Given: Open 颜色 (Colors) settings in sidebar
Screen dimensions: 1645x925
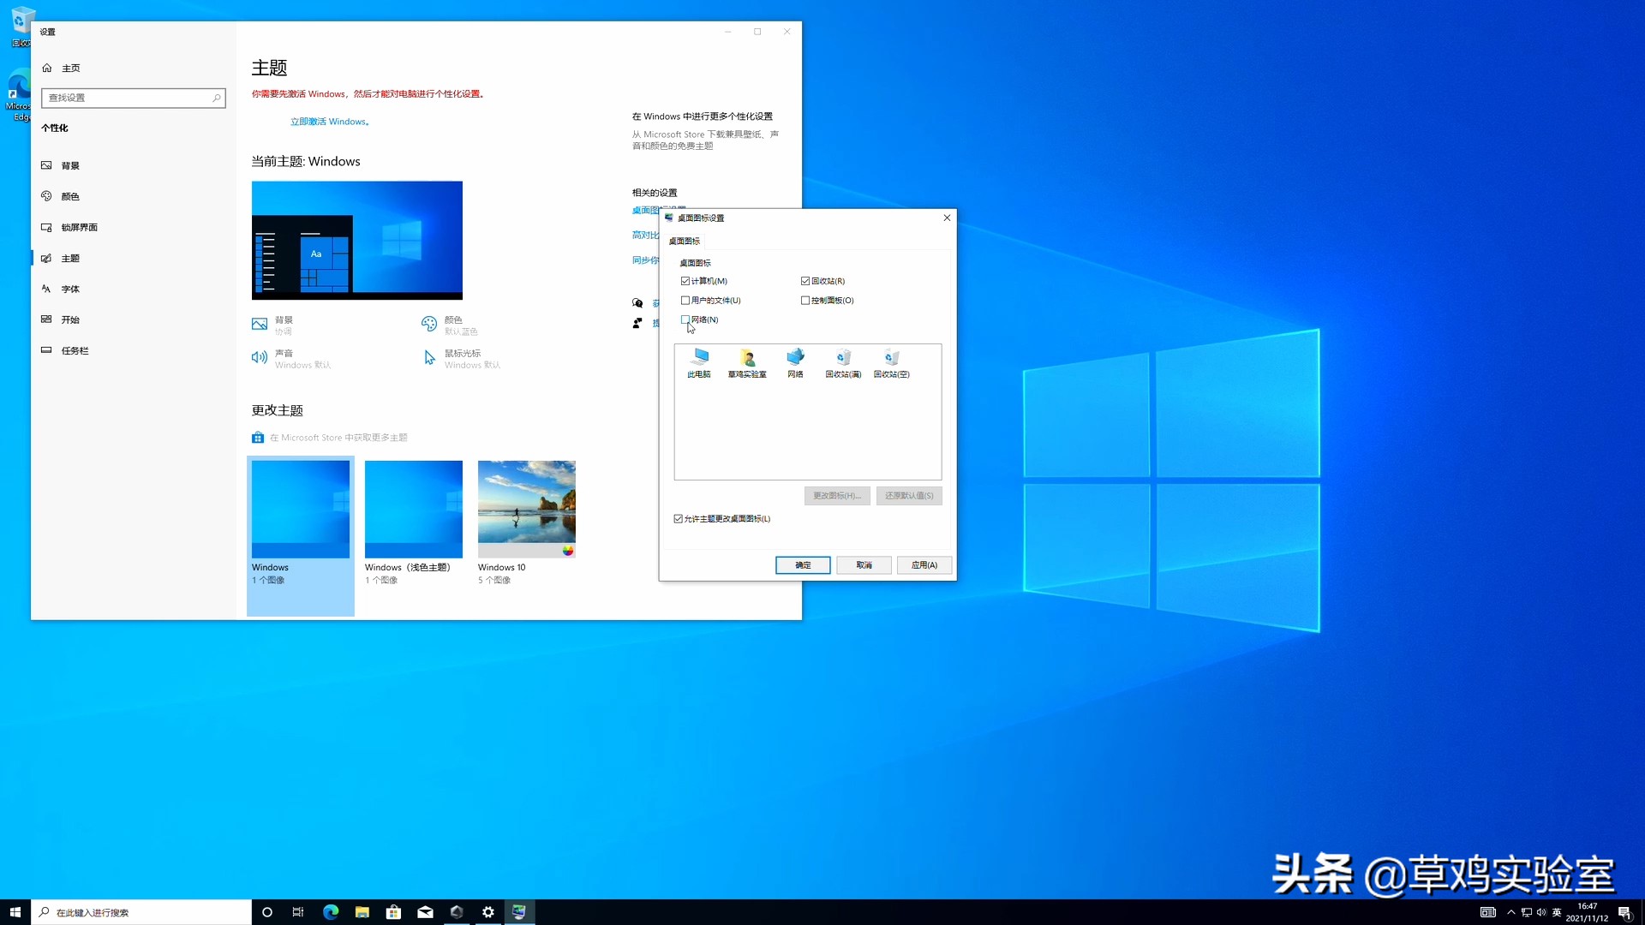Looking at the screenshot, I should 70,195.
